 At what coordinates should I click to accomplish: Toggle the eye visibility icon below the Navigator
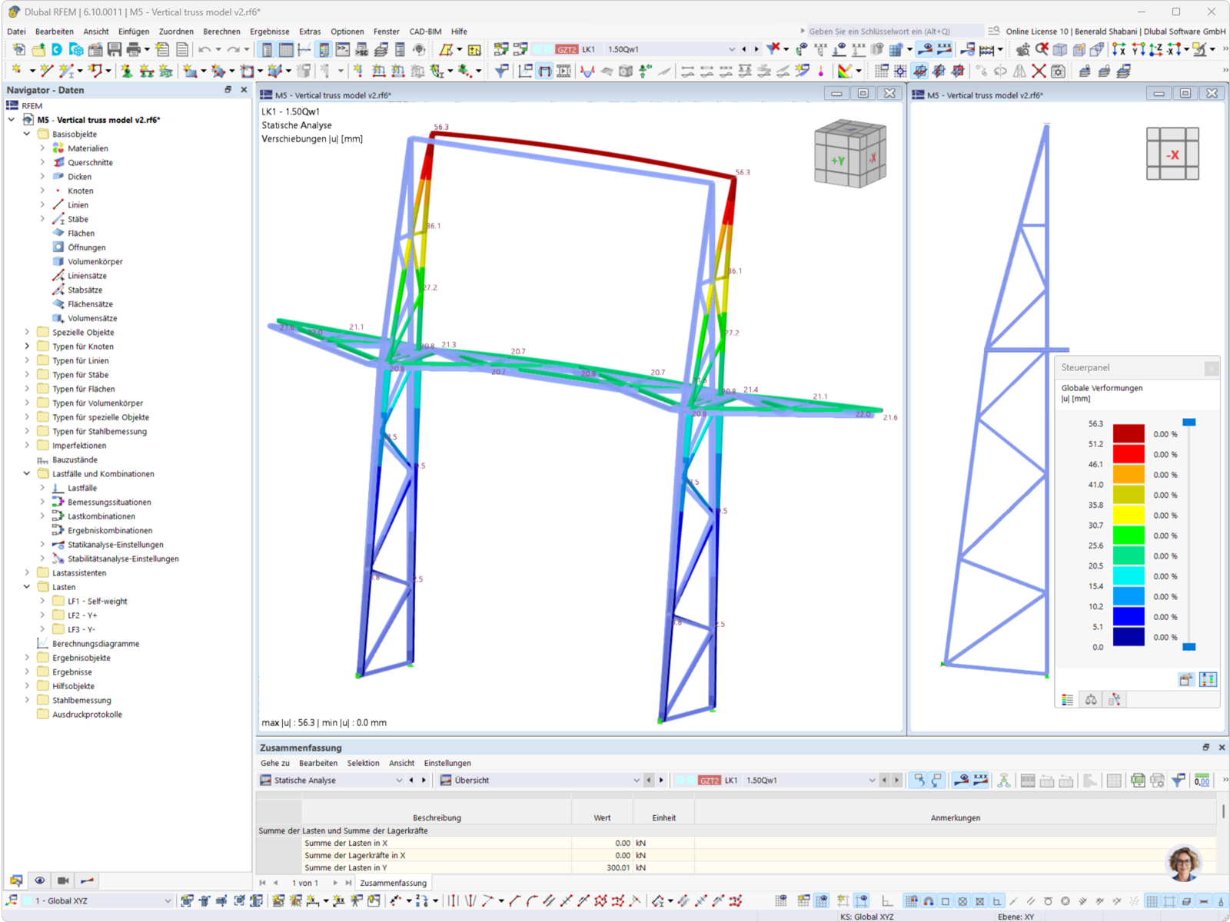40,880
